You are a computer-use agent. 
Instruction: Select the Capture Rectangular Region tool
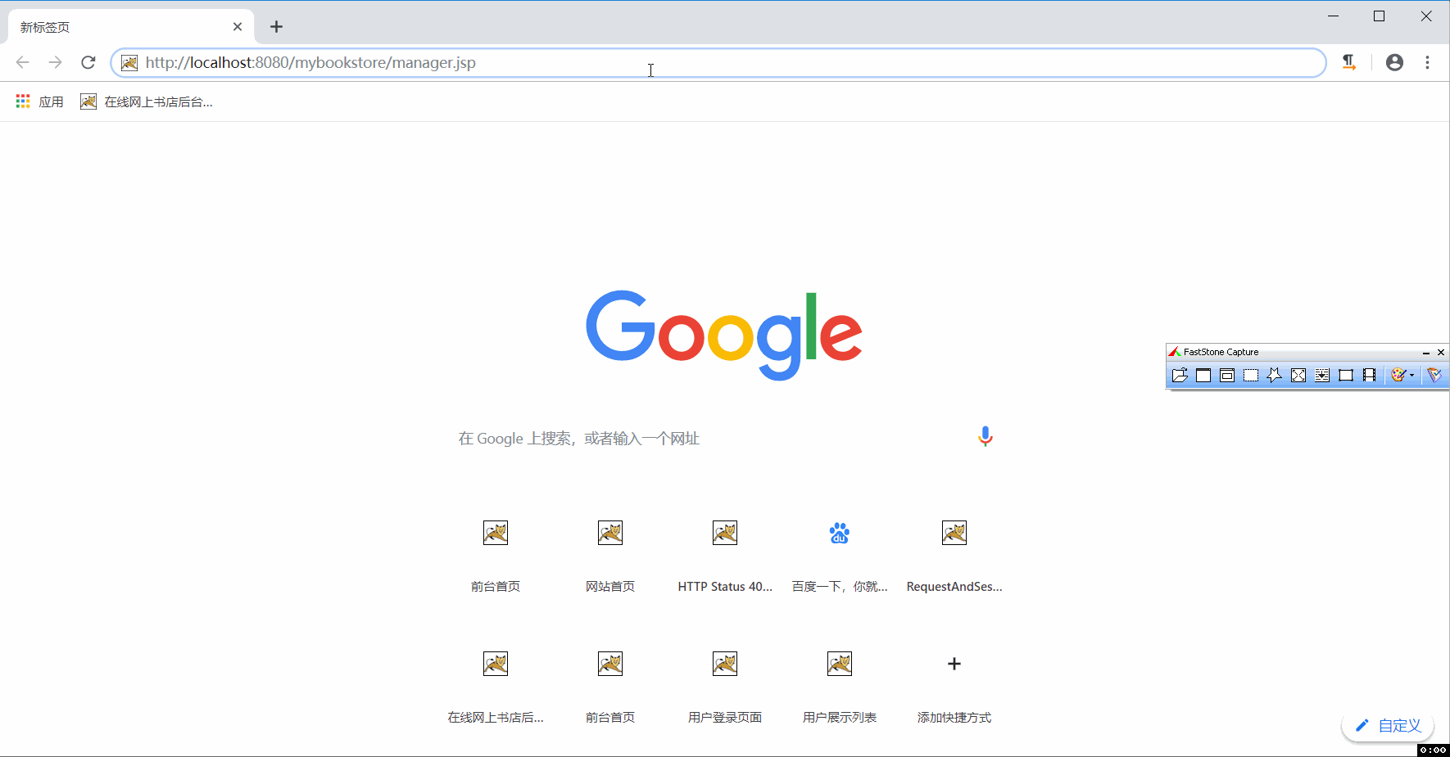(x=1252, y=375)
